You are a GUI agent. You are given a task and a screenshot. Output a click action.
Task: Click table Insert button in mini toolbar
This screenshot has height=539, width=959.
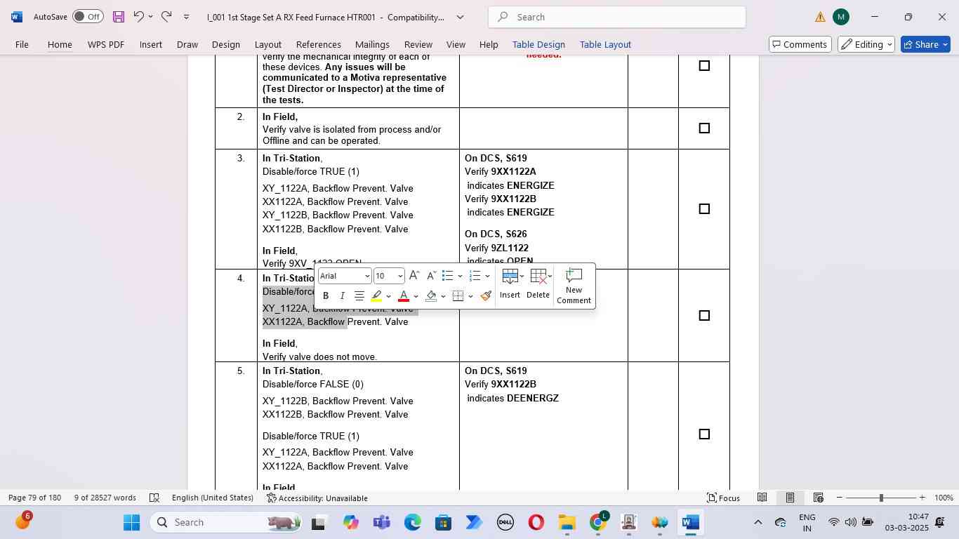point(510,284)
